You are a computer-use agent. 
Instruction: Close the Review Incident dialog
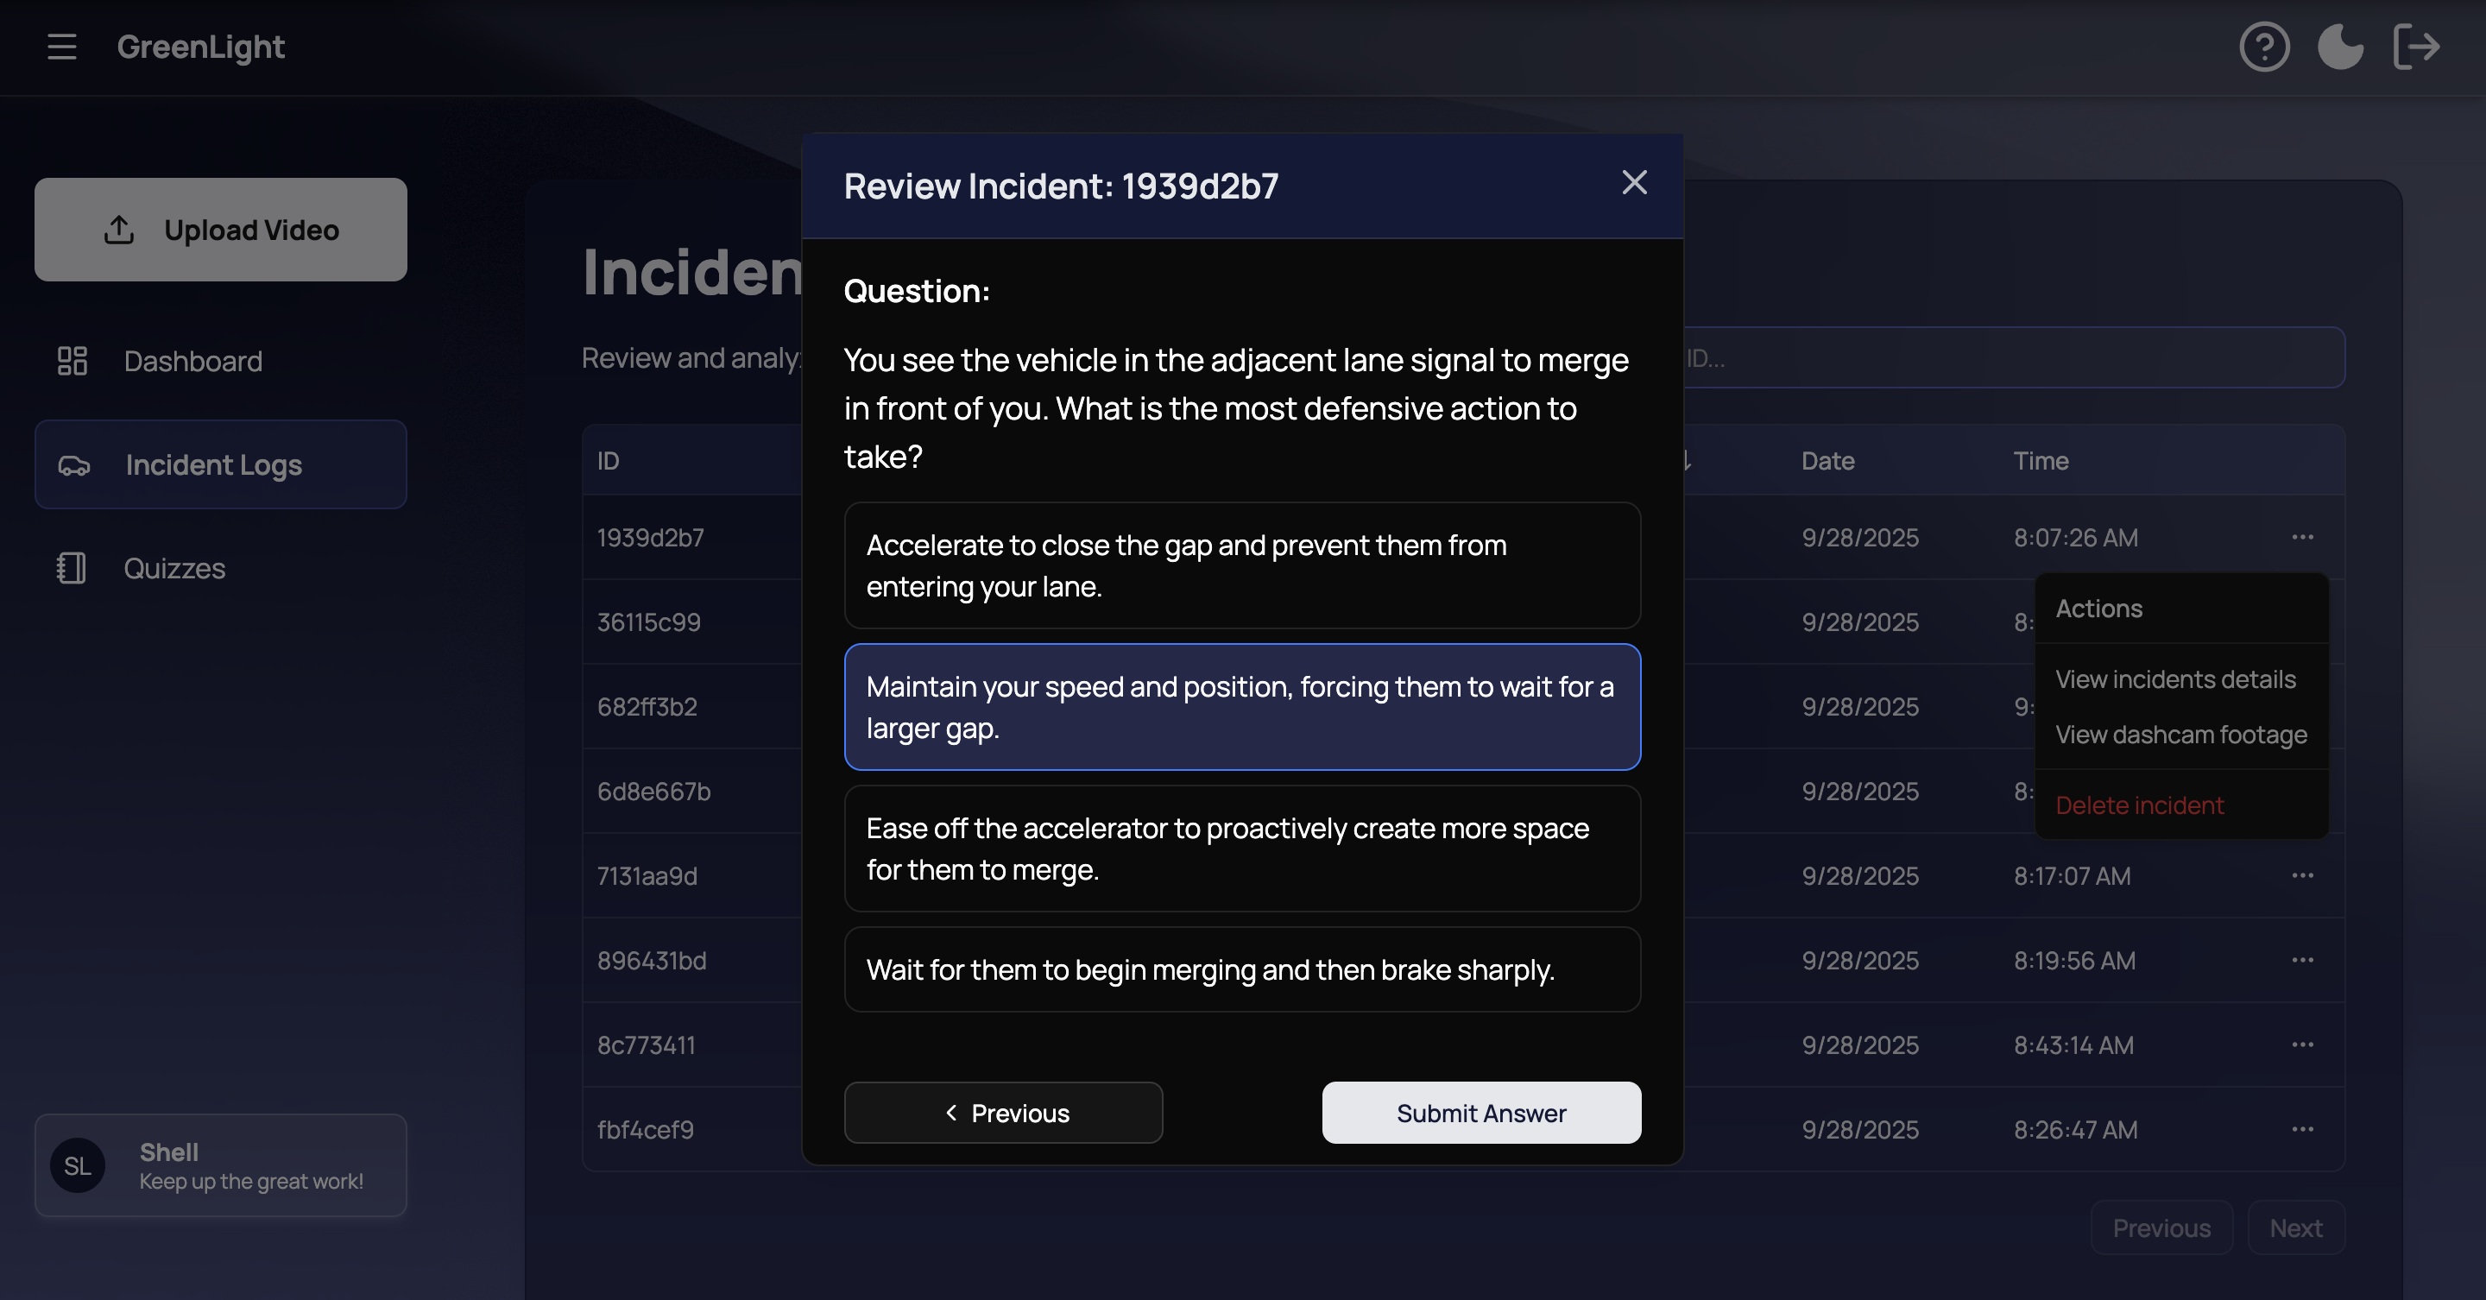(x=1634, y=182)
